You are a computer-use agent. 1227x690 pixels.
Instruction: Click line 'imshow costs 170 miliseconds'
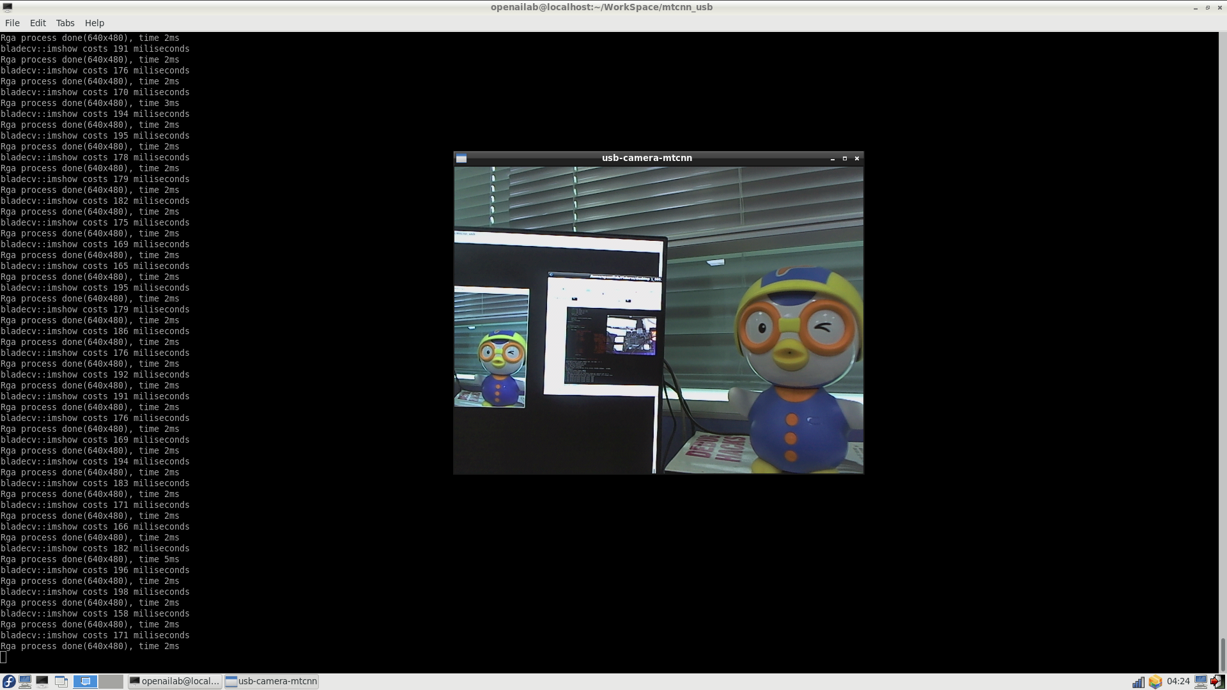coord(95,92)
